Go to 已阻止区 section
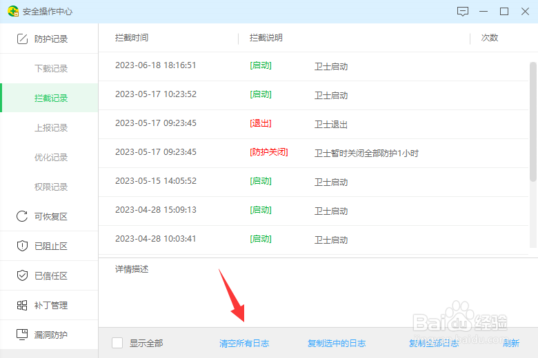Screen dimensions: 538x358 (51, 246)
